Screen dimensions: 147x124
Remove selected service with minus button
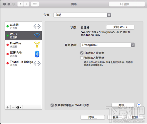click(13, 107)
